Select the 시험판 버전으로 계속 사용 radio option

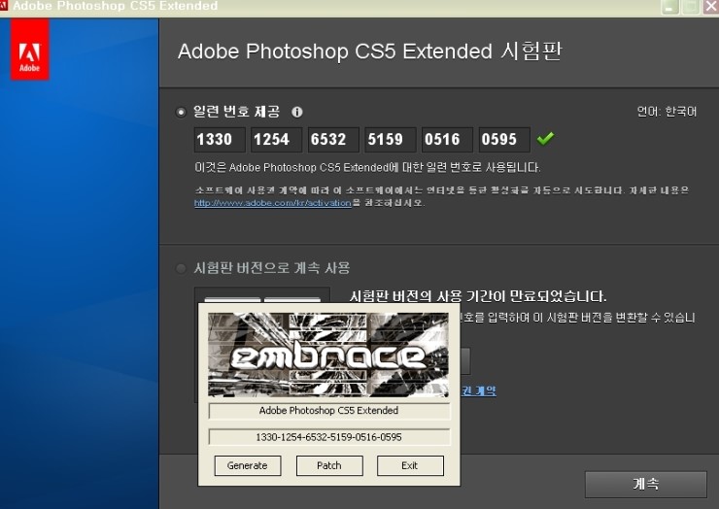tap(181, 268)
